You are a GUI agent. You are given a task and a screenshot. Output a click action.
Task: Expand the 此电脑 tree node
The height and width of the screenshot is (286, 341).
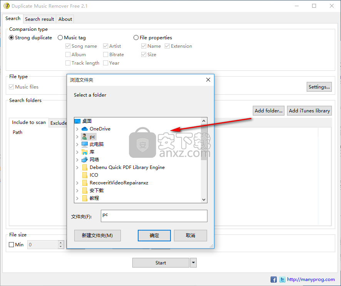coord(77,144)
